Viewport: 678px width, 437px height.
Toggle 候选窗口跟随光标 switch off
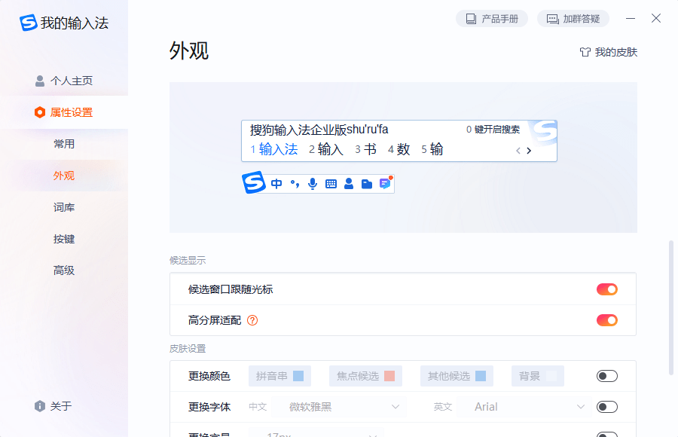[606, 289]
